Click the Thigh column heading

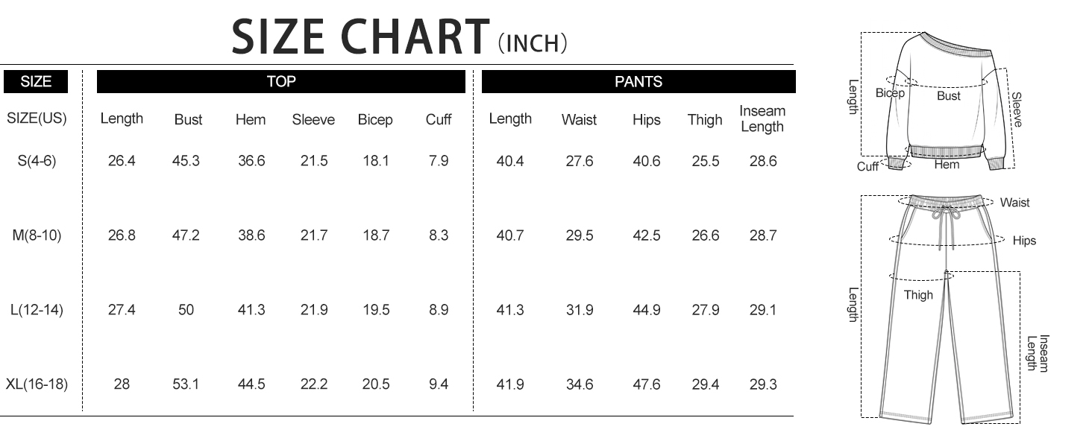705,119
